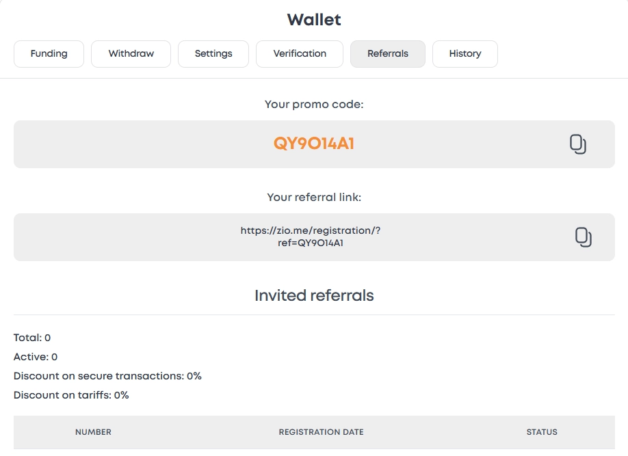
Task: Switch to the Withdraw tab
Action: pos(131,54)
